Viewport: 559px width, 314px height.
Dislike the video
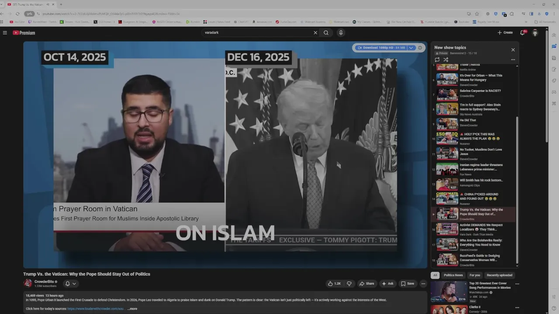[349, 283]
